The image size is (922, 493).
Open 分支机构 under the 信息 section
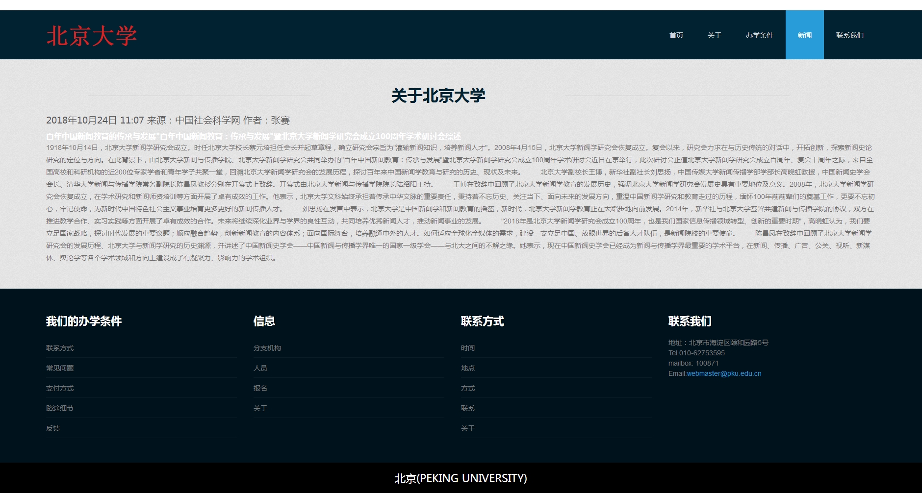267,348
